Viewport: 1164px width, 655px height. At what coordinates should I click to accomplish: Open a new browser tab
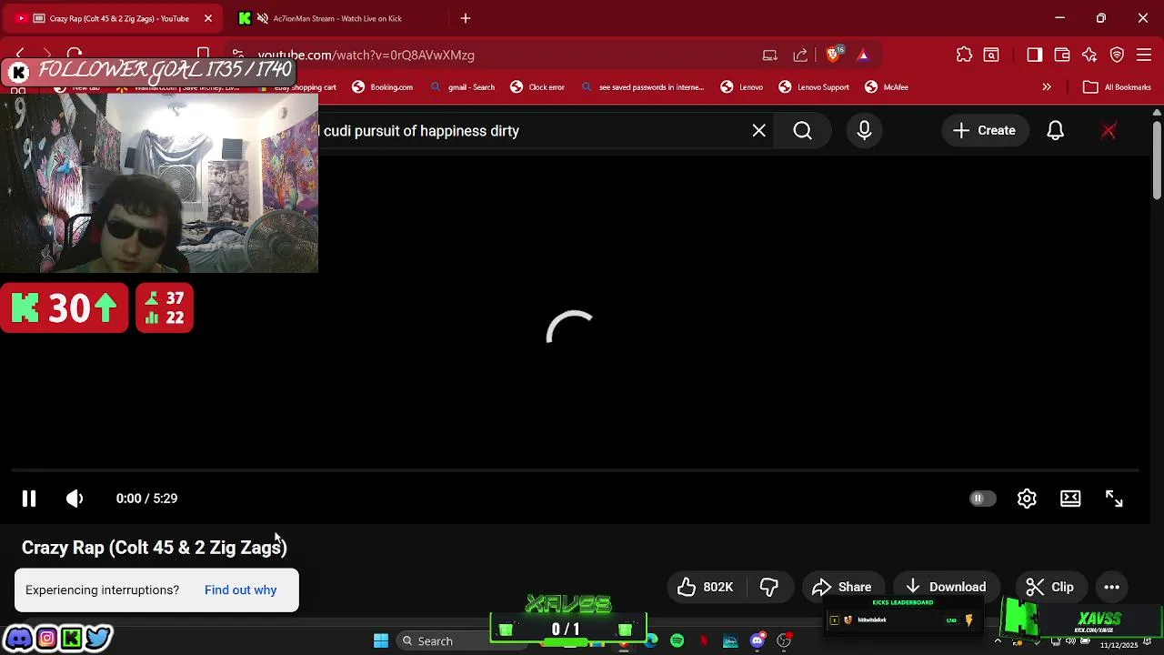click(x=466, y=18)
